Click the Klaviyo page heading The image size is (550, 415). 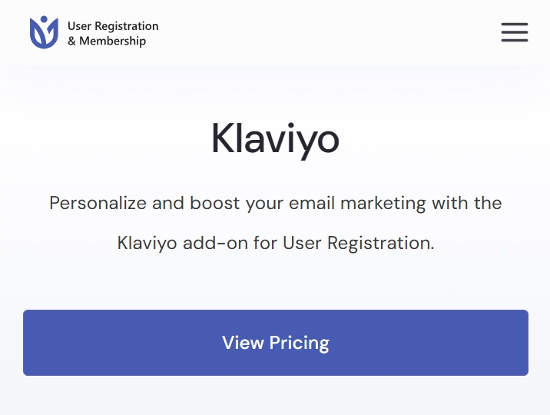click(x=275, y=139)
